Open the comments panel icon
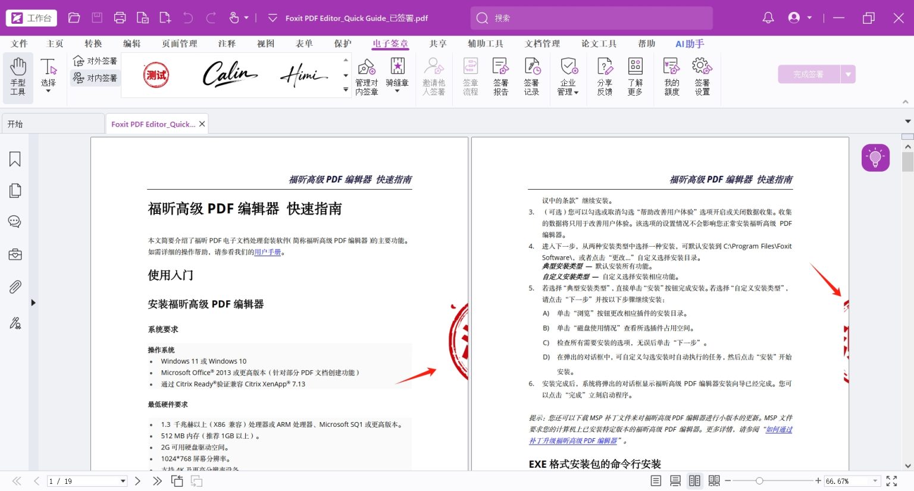914x491 pixels. click(x=15, y=222)
